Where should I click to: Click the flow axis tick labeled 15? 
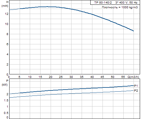coord(40,77)
